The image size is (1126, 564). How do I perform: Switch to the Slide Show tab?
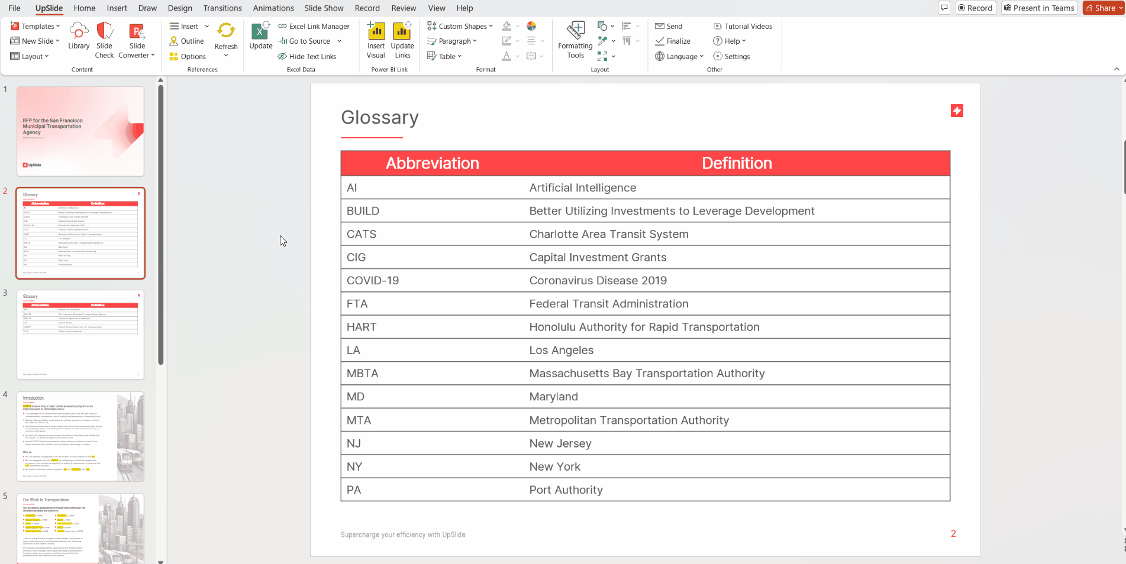pyautogui.click(x=324, y=8)
